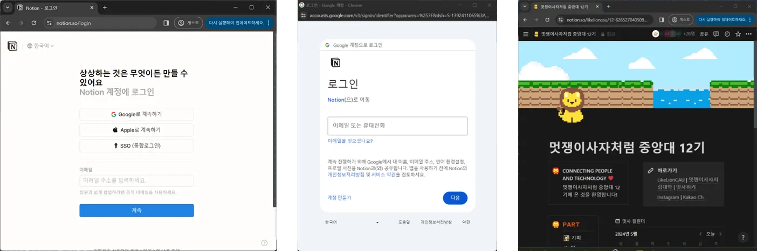Open the Notion page more options dots
The image size is (757, 251).
[748, 34]
